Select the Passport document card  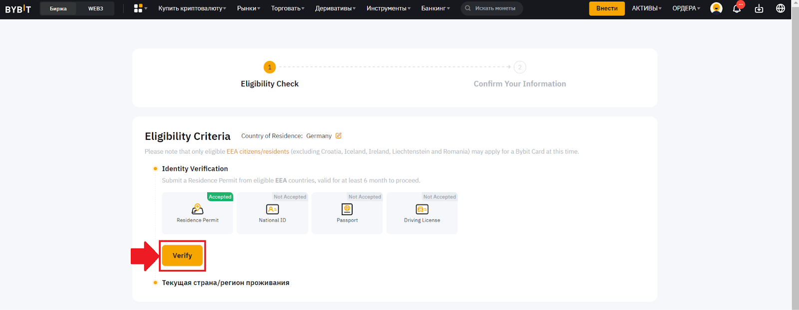pyautogui.click(x=347, y=213)
